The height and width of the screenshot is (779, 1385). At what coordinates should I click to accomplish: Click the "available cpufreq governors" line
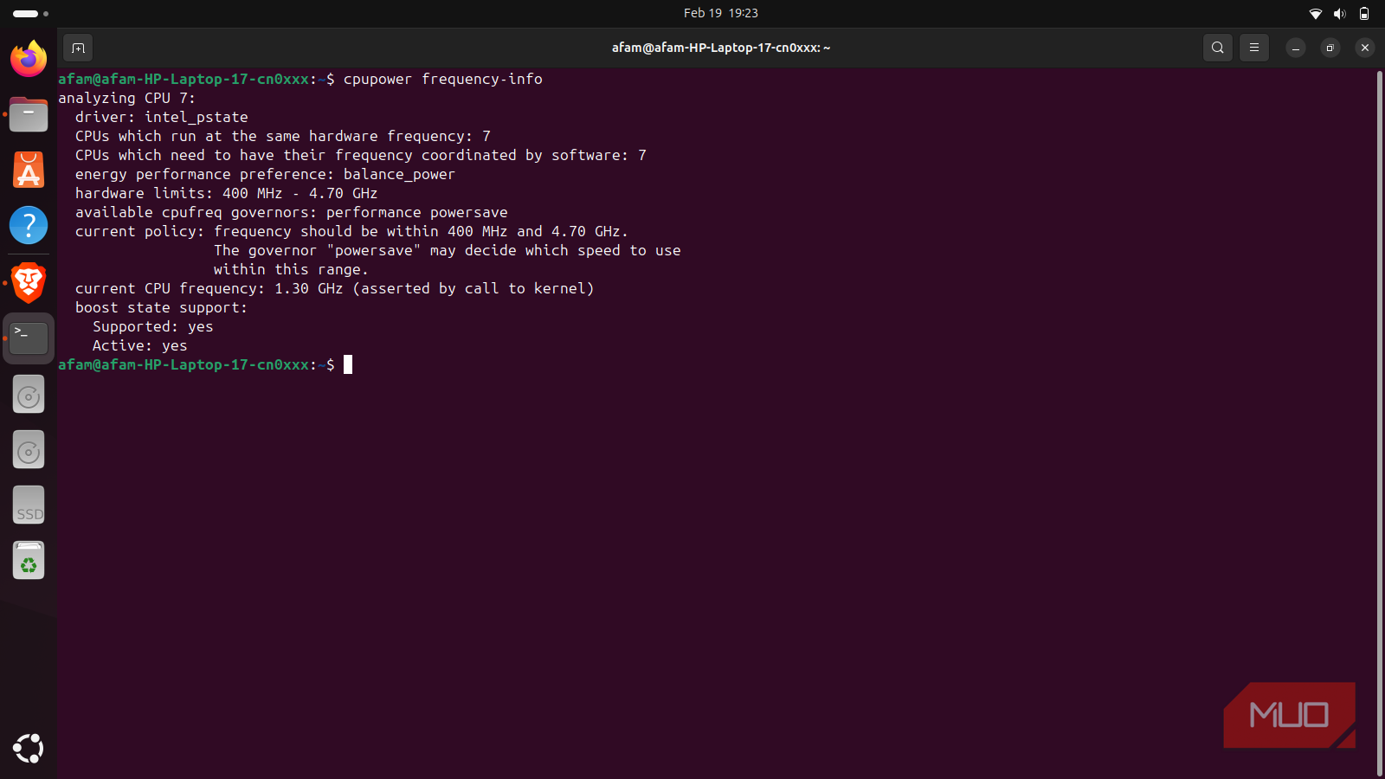(292, 212)
